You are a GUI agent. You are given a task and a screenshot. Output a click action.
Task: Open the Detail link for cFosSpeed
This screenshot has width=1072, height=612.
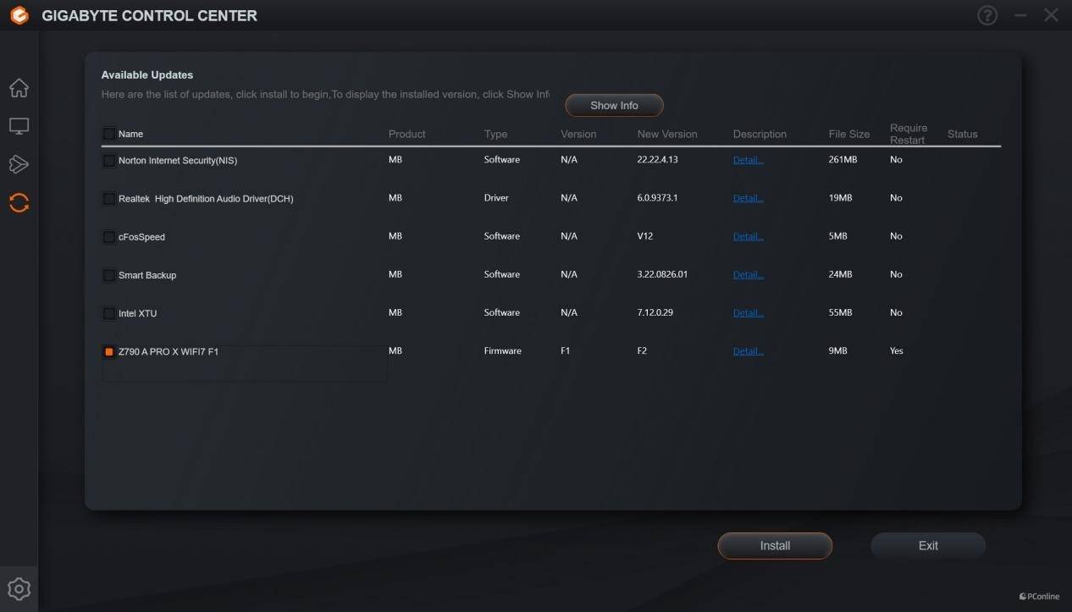(x=748, y=237)
